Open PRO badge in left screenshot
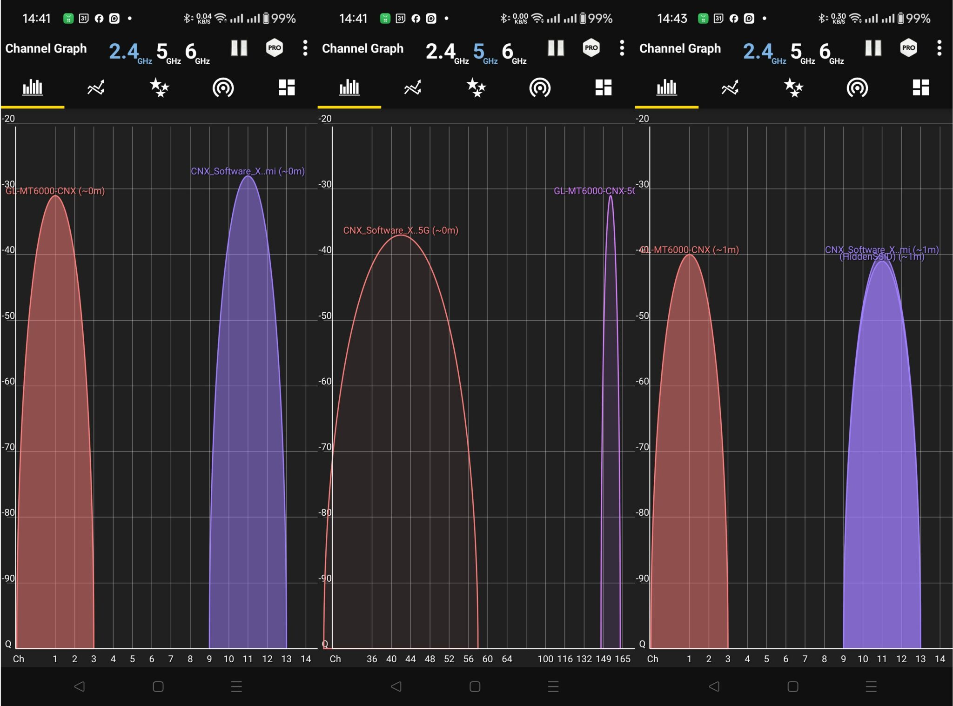The width and height of the screenshot is (953, 706). point(275,48)
